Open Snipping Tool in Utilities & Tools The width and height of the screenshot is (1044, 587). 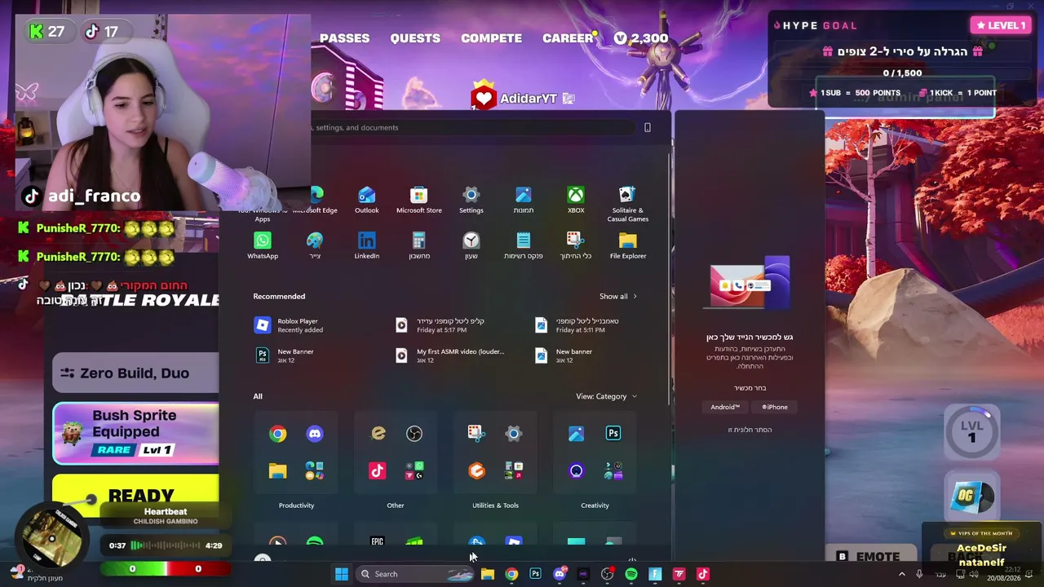coord(476,434)
